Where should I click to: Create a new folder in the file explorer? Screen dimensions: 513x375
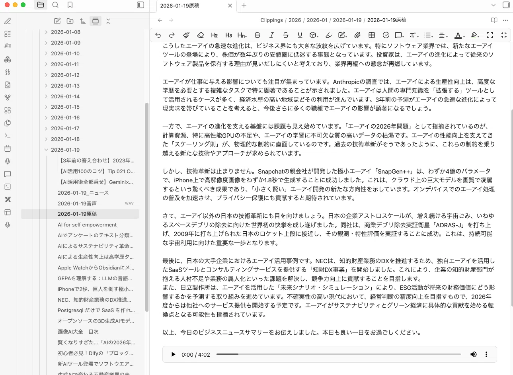point(70,21)
